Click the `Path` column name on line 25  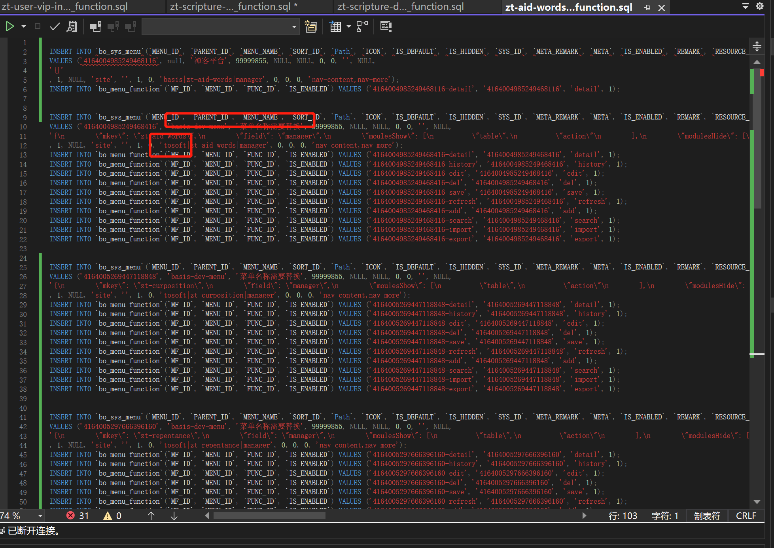(342, 267)
